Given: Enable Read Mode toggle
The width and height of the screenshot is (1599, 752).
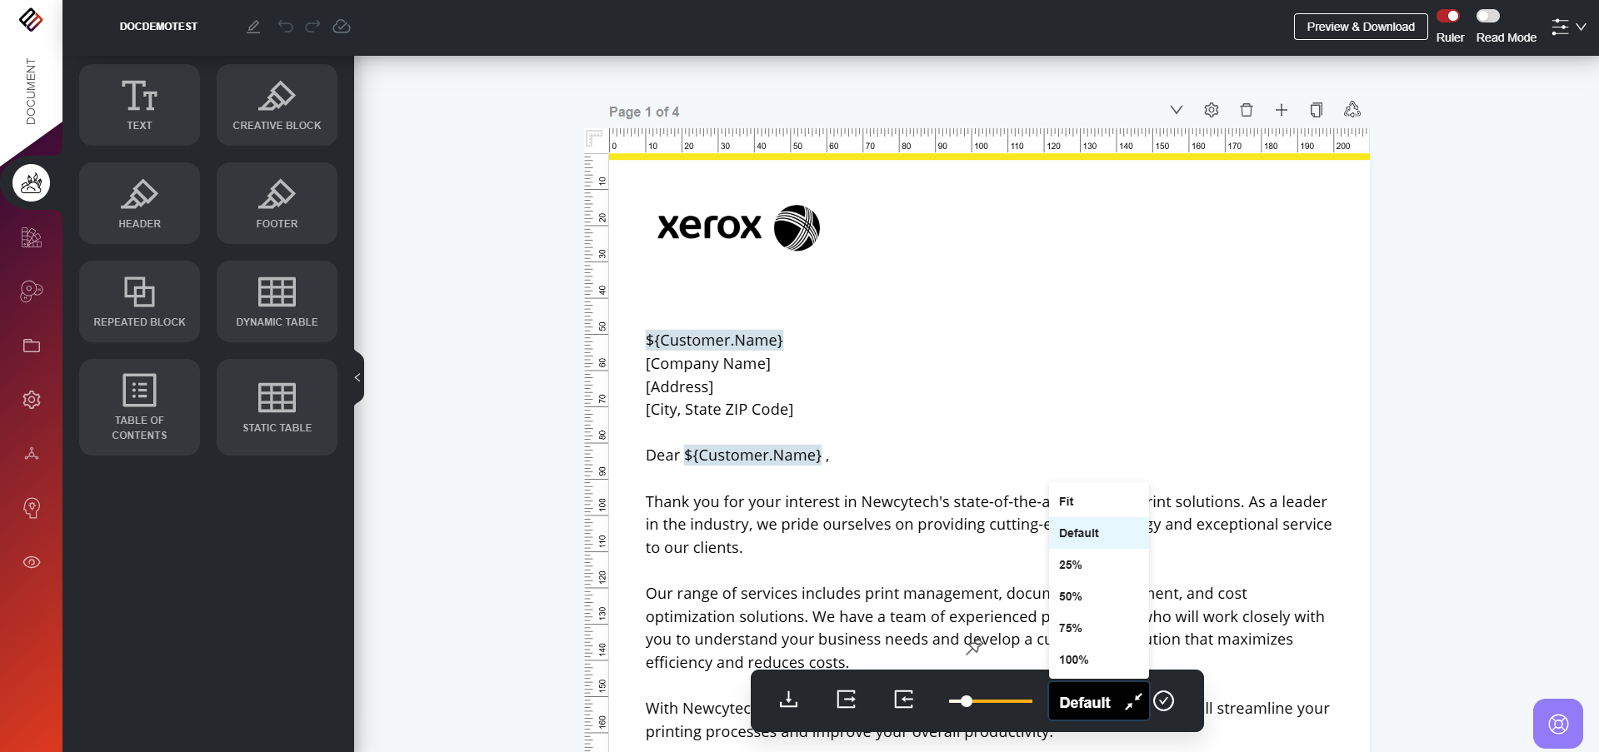Looking at the screenshot, I should [1488, 16].
